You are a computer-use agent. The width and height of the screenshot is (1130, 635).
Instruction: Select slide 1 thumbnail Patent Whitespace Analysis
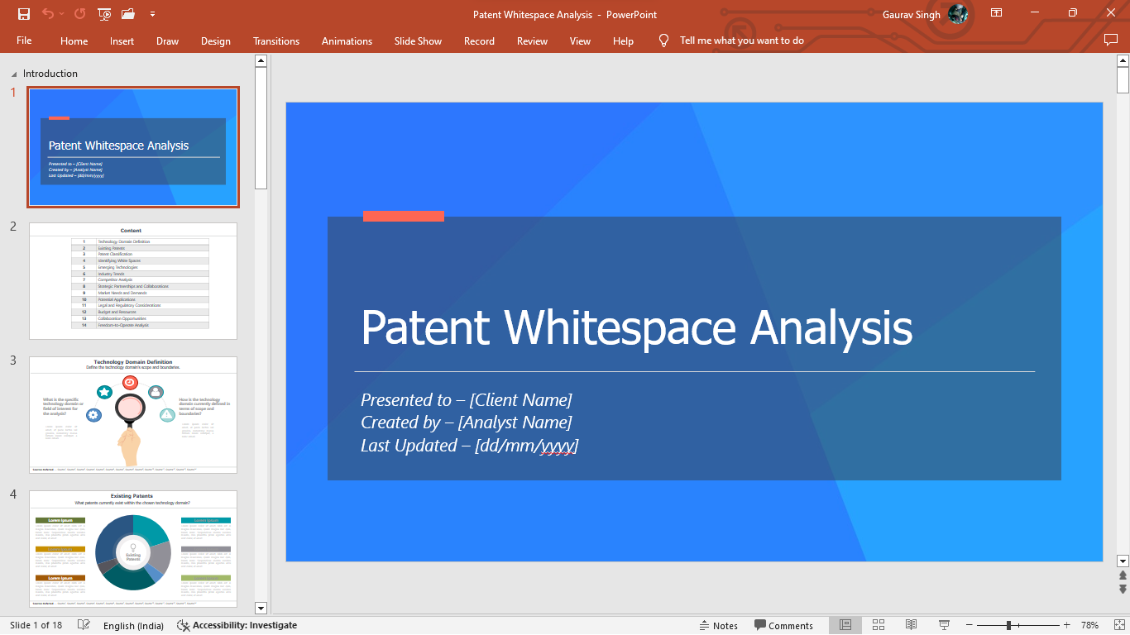pos(133,146)
